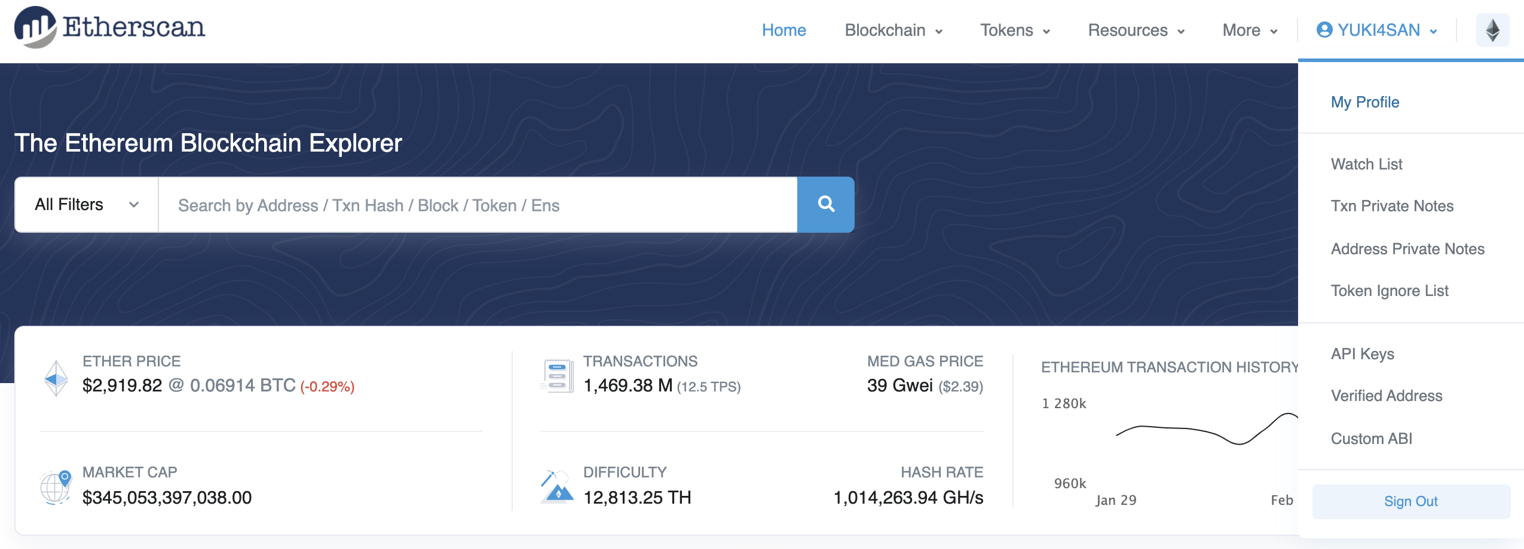Open Watch List from account menu
The height and width of the screenshot is (549, 1524).
point(1366,164)
